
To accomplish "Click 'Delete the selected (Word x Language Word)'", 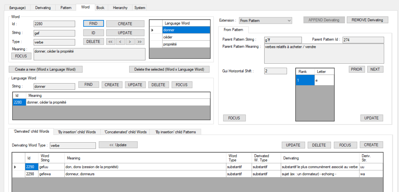I will point(169,69).
